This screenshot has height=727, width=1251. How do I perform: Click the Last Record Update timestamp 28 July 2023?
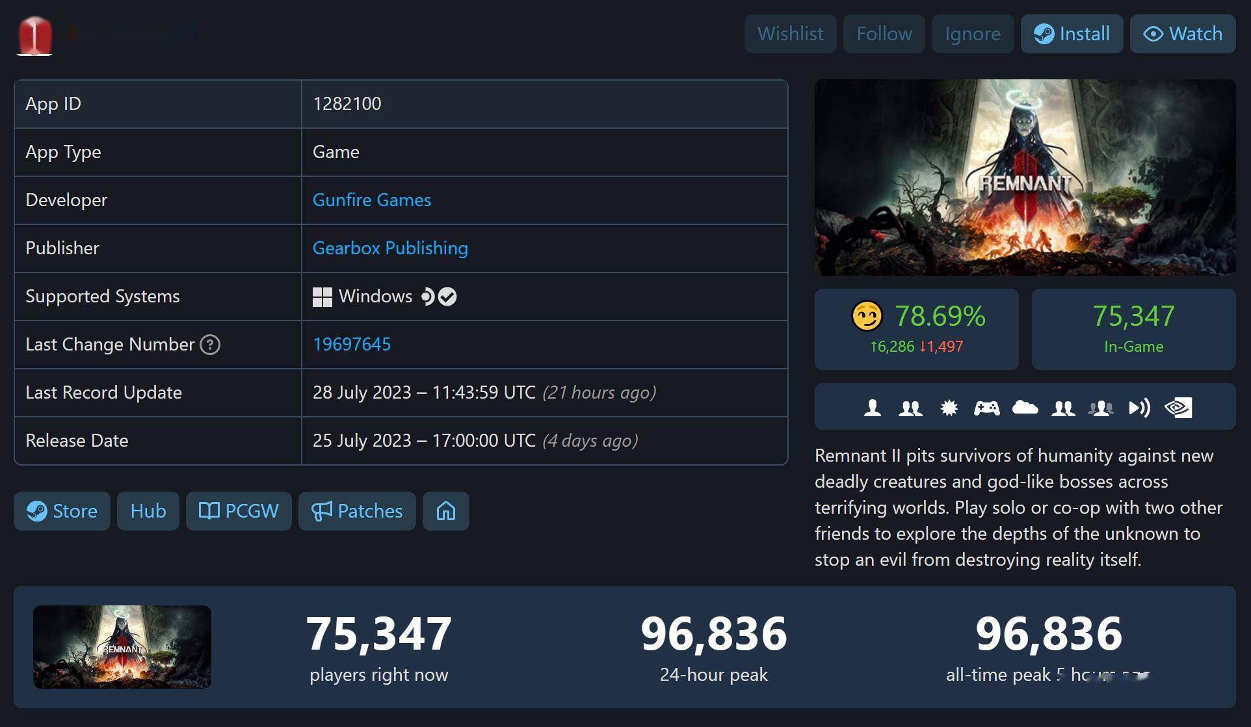pos(424,393)
